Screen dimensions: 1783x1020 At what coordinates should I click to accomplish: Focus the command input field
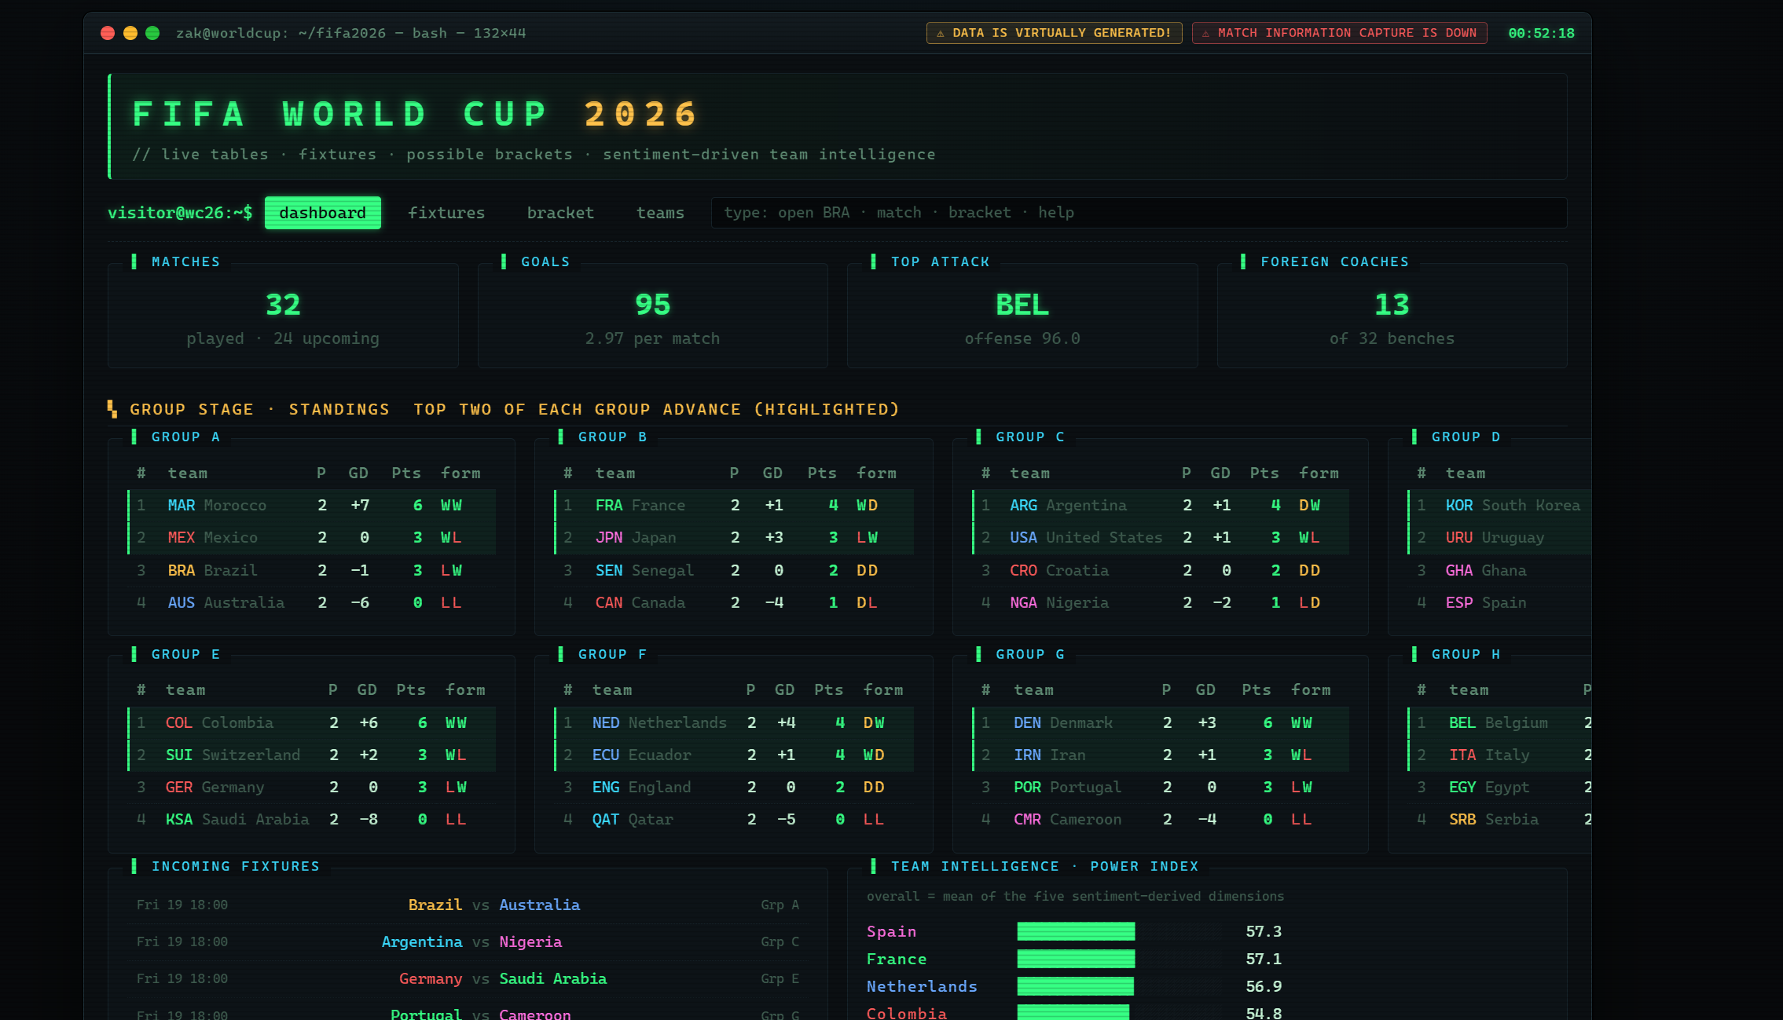click(1139, 213)
